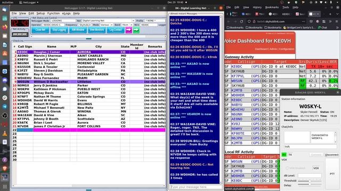The width and height of the screenshot is (341, 191).
Task: Click the green arrow button in NetLogger
Action: point(136,30)
